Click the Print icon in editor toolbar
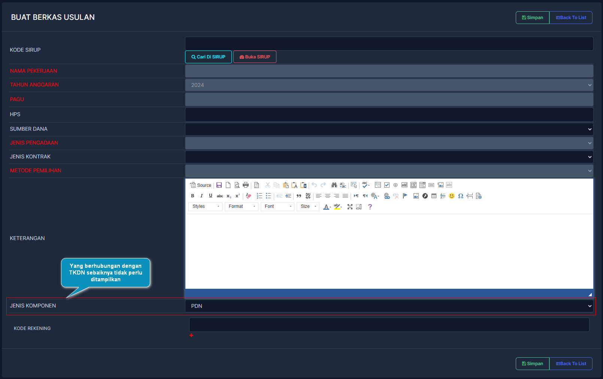This screenshot has height=379, width=603. (x=246, y=185)
